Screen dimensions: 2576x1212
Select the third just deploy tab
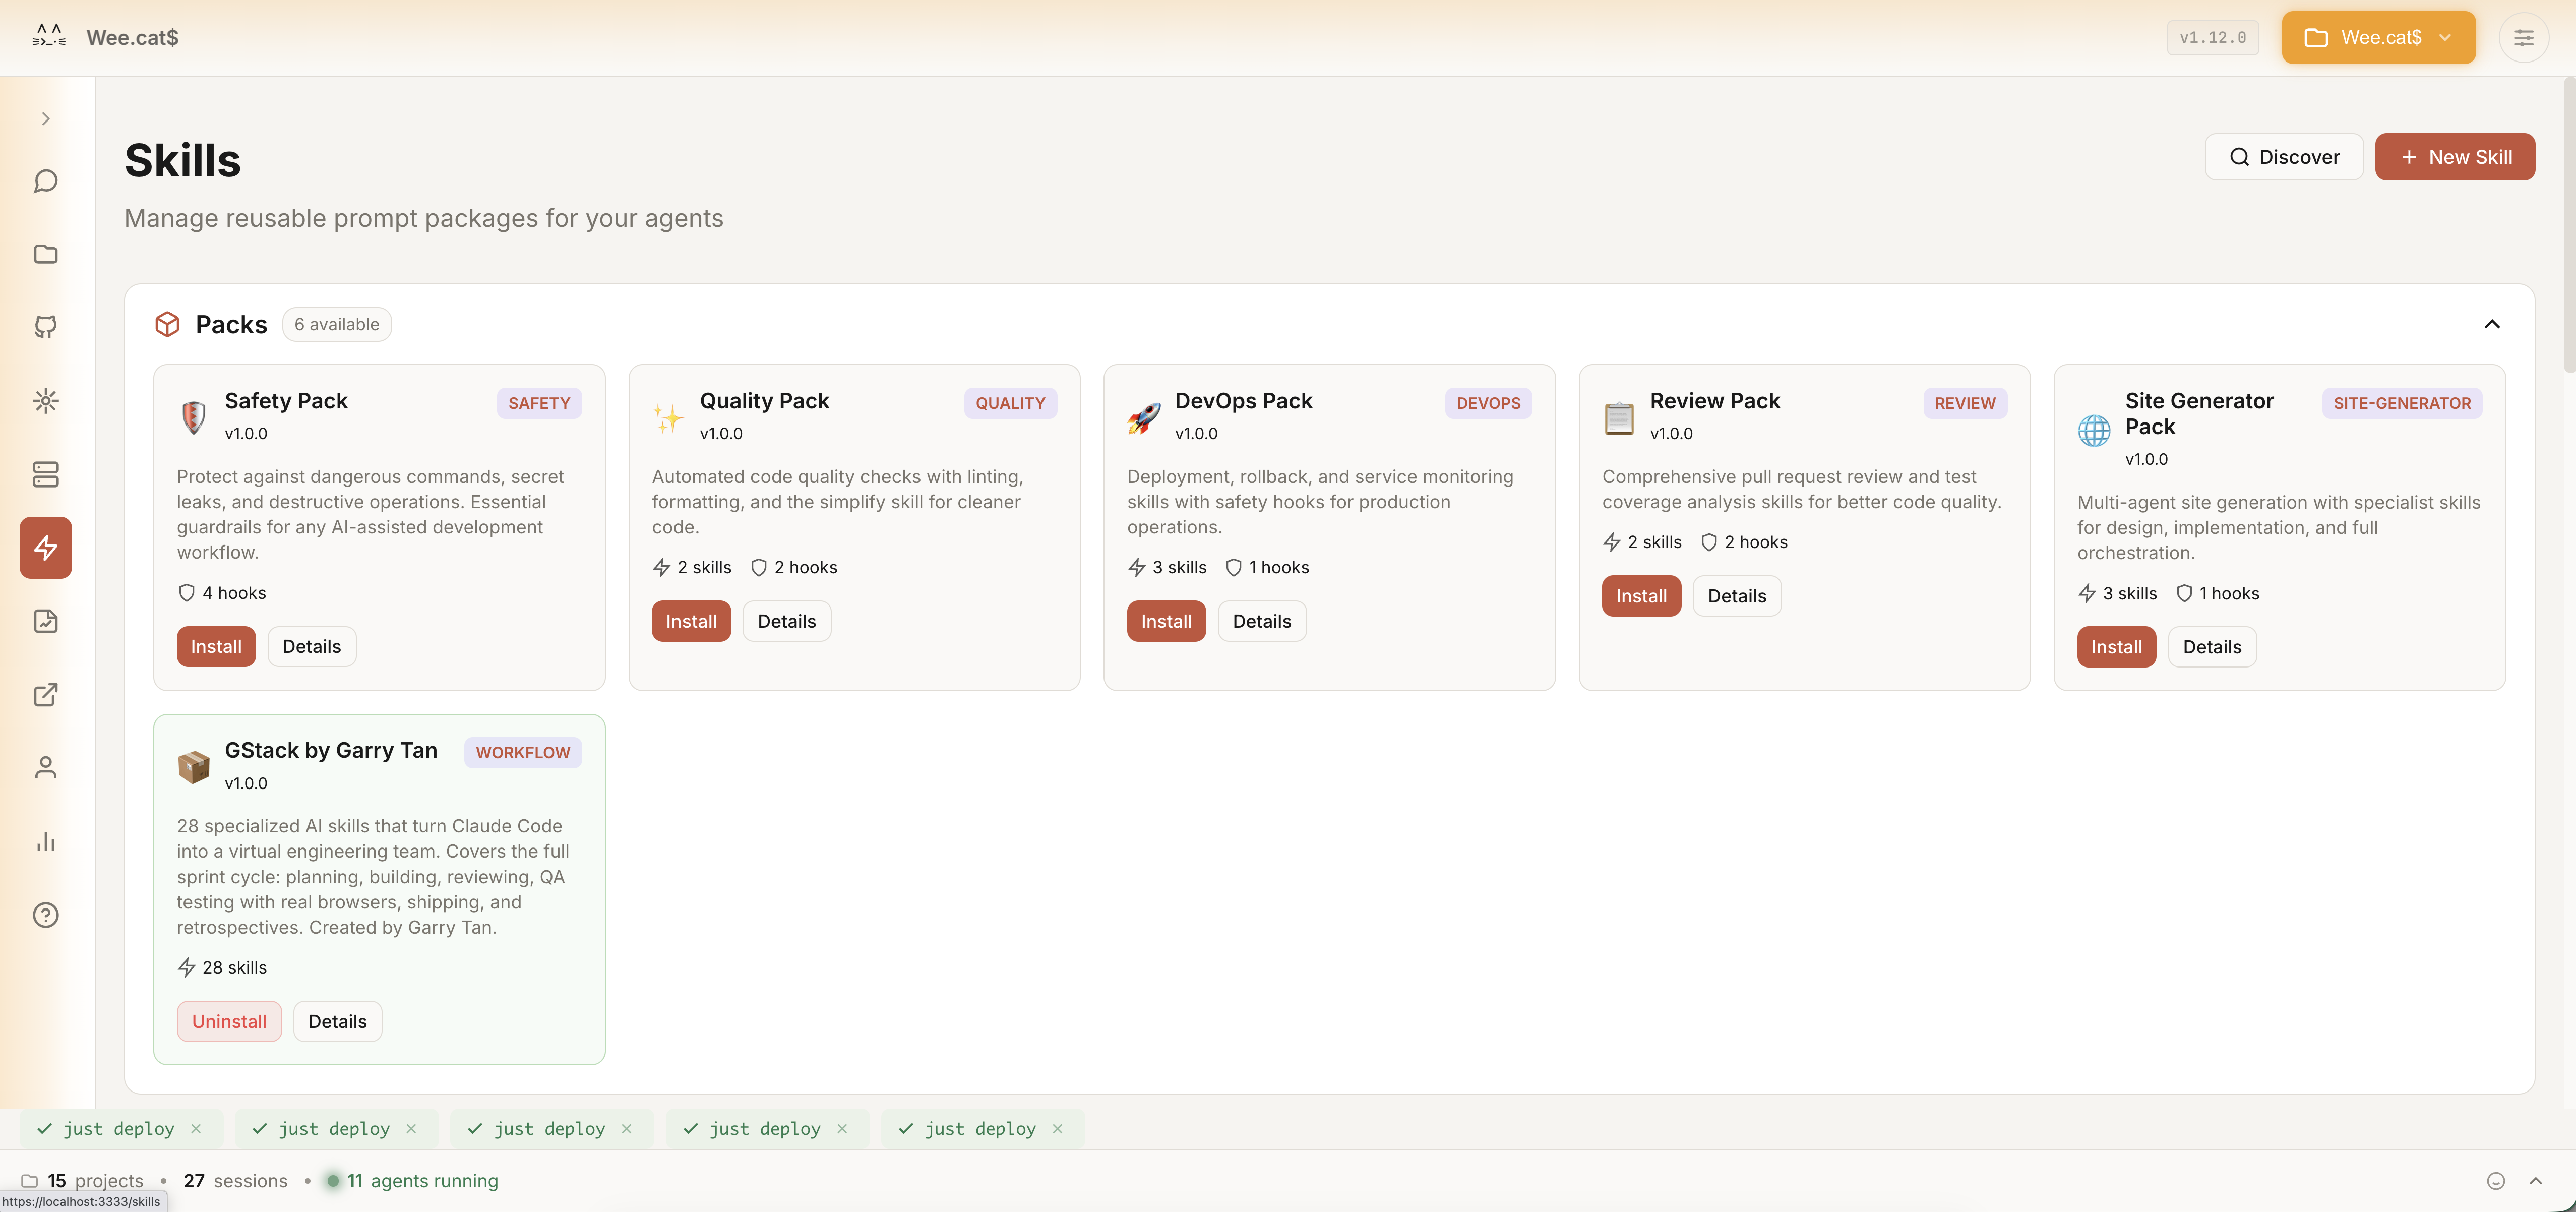pyautogui.click(x=548, y=1128)
